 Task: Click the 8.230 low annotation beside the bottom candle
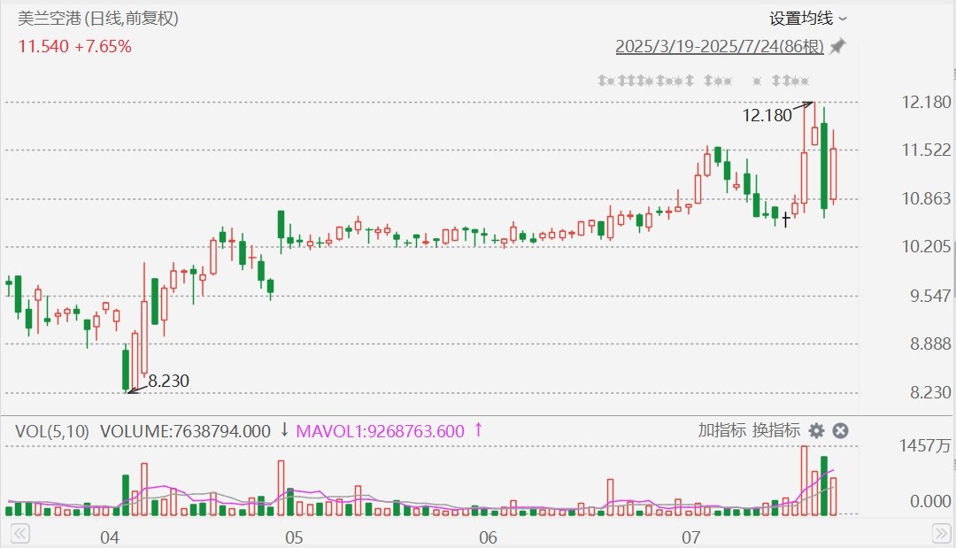click(169, 381)
